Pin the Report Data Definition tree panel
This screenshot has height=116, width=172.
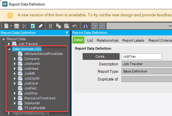(67, 33)
